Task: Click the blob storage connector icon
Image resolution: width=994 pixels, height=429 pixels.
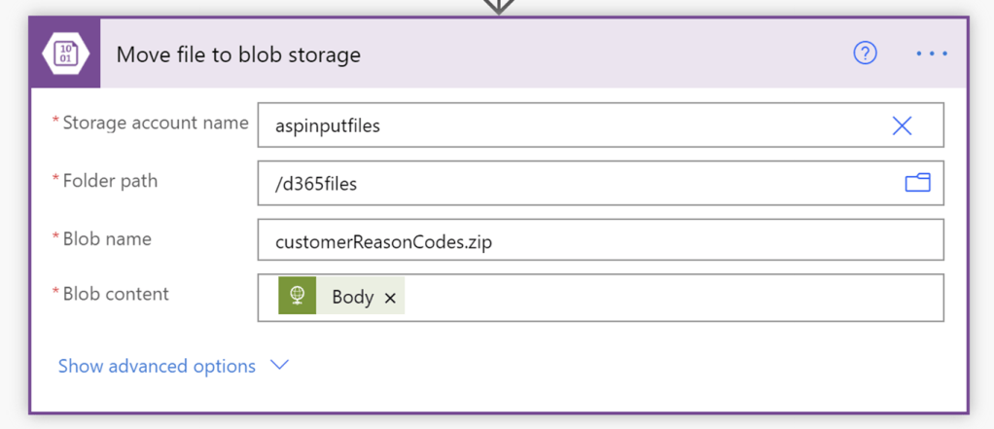Action: tap(66, 54)
